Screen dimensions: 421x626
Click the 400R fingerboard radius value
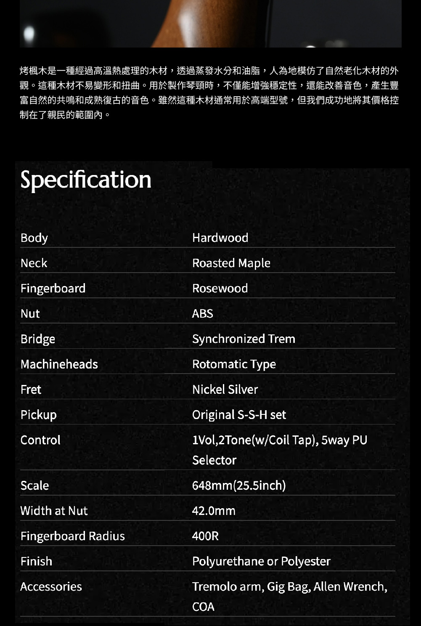click(205, 536)
